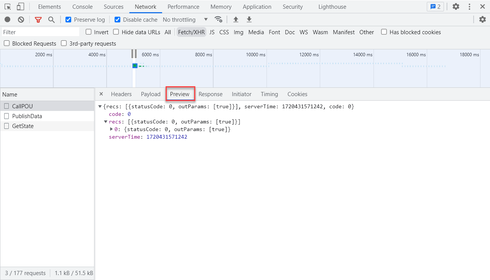Open the Security tab
Screen dimensions: 490x280
click(x=293, y=6)
